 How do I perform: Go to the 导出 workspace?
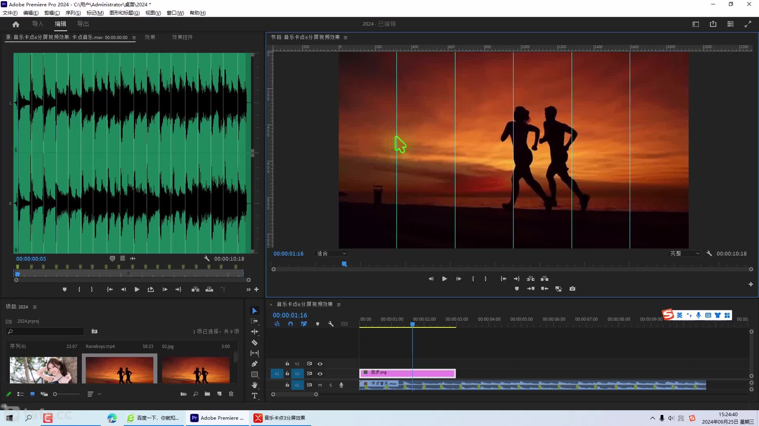tap(83, 24)
